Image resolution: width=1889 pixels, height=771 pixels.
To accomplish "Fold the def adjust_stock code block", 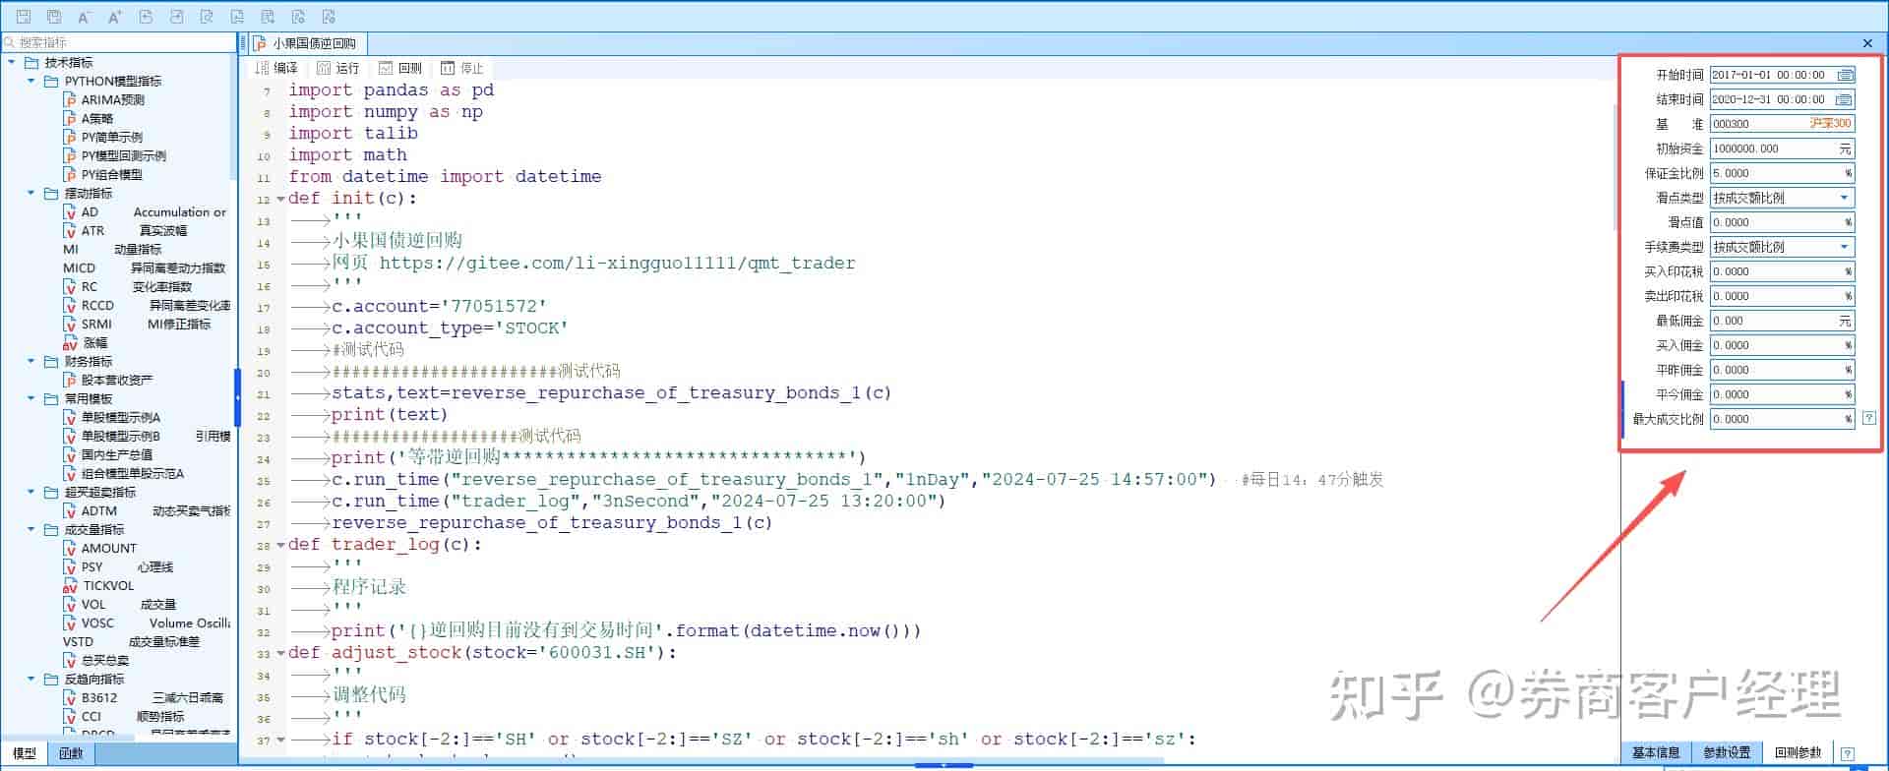I will pyautogui.click(x=280, y=653).
